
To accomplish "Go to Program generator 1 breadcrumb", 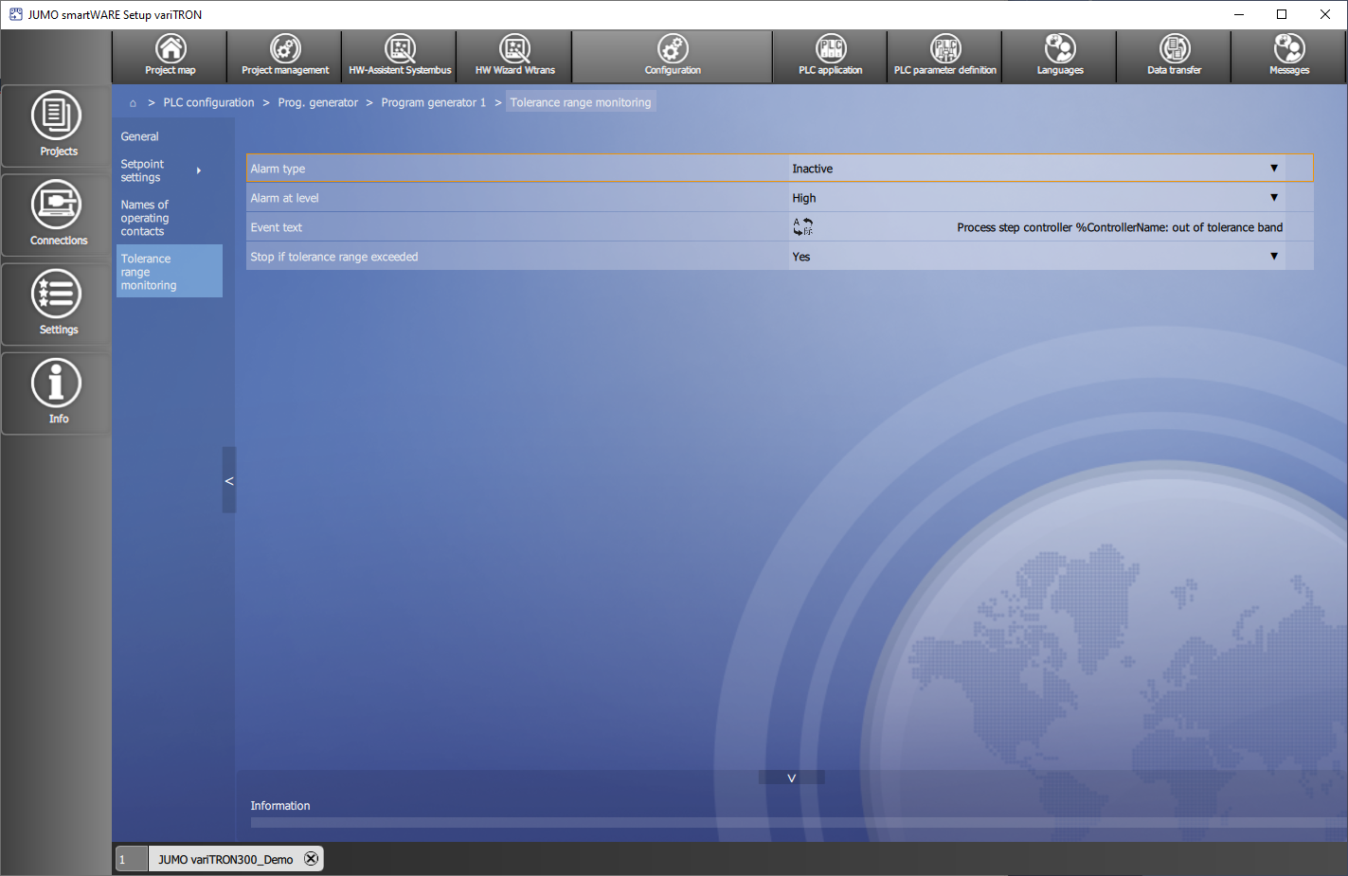I will [433, 102].
